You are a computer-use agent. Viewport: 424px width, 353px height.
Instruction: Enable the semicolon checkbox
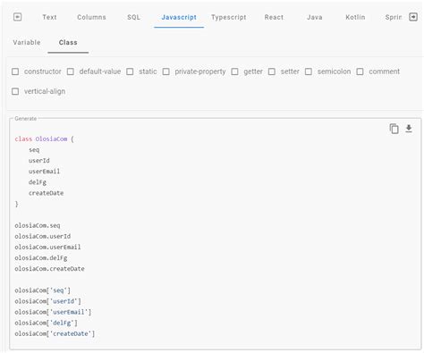(309, 71)
